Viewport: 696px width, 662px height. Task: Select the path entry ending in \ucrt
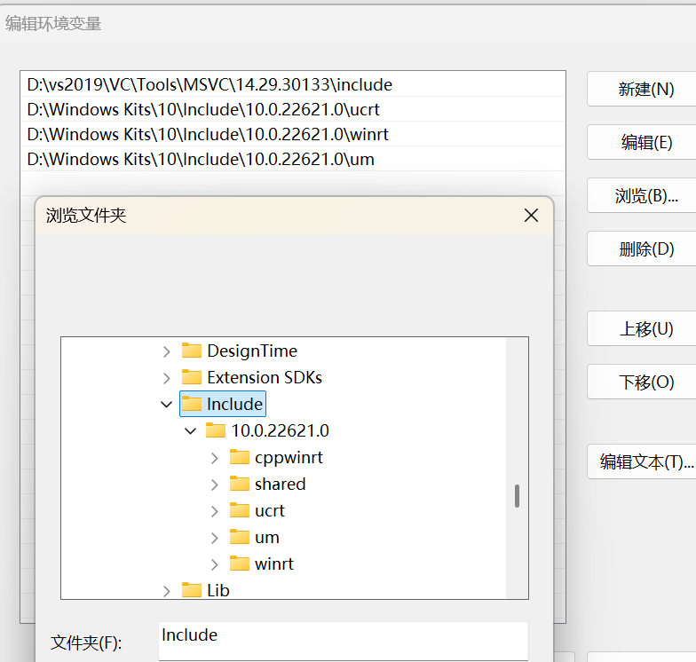(x=293, y=110)
